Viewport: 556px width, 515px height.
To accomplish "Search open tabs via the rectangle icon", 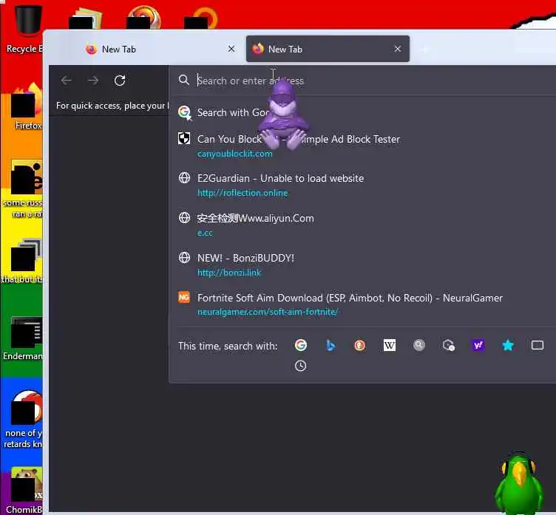I will [x=538, y=345].
